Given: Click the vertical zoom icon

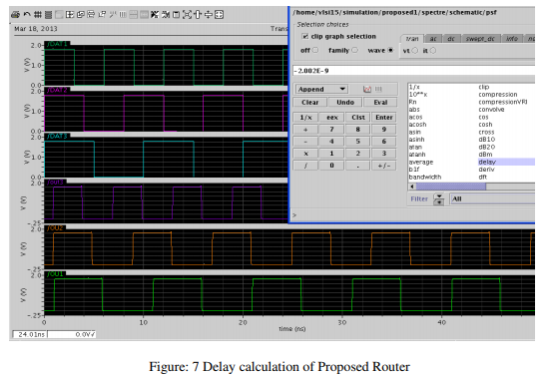Looking at the screenshot, I should (198, 15).
